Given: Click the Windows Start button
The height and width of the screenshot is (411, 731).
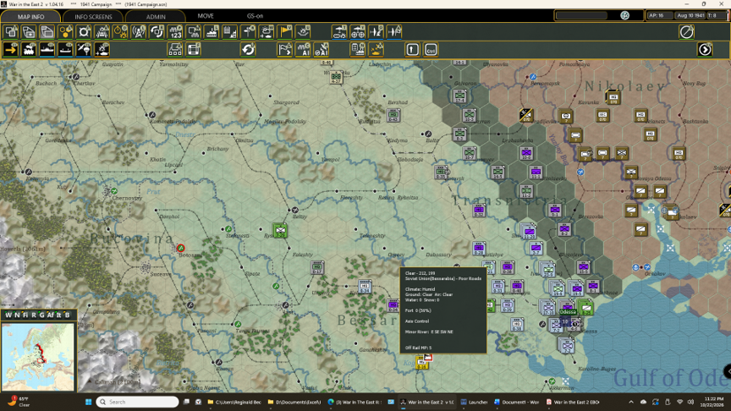Looking at the screenshot, I should click(x=88, y=402).
